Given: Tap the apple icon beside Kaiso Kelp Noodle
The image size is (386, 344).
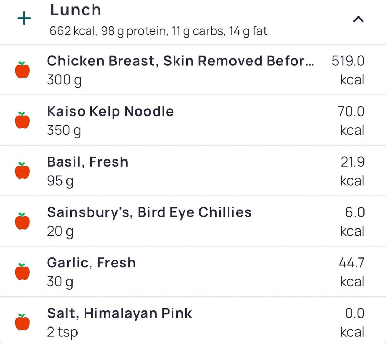Looking at the screenshot, I should (23, 120).
